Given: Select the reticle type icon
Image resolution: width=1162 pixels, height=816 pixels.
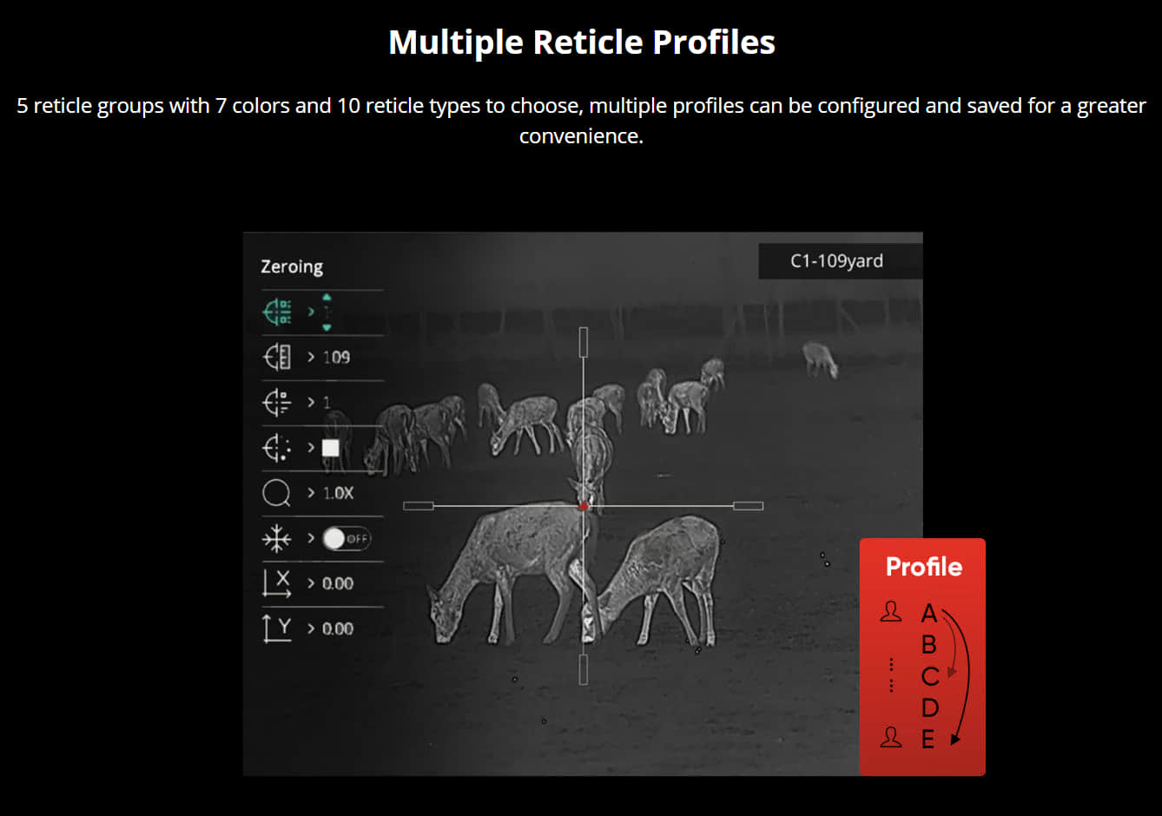Looking at the screenshot, I should click(277, 403).
